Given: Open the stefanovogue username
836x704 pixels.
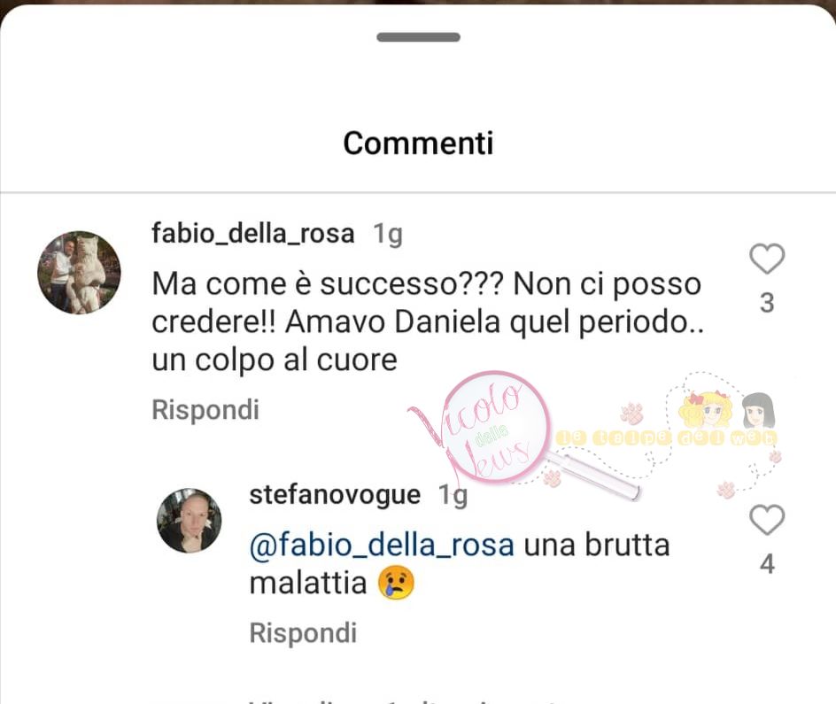Looking at the screenshot, I should tap(335, 494).
